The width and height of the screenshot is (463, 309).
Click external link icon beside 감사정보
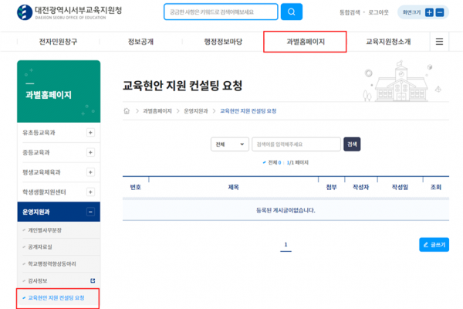(x=93, y=280)
